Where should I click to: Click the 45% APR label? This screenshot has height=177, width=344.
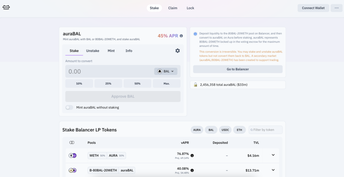click(x=168, y=36)
